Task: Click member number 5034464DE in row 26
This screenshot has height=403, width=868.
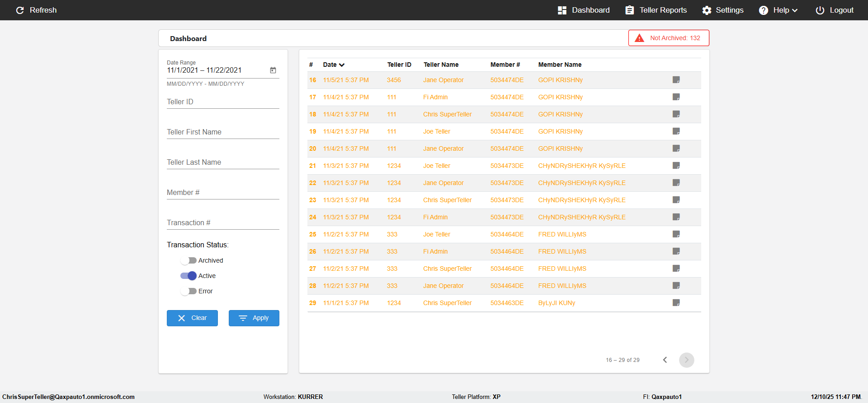Action: click(507, 251)
